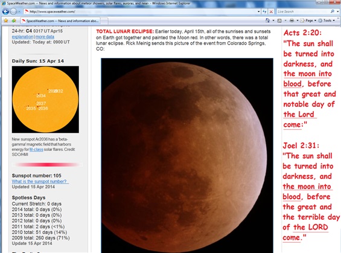Open the Page menu
This screenshot has height=253, width=341.
(309, 21)
